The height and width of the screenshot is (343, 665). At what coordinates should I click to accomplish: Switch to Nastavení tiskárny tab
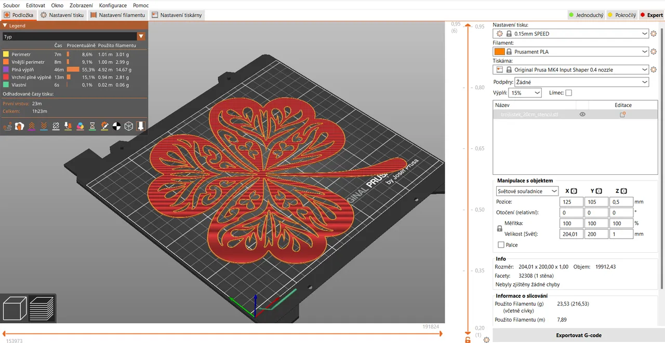coord(177,15)
